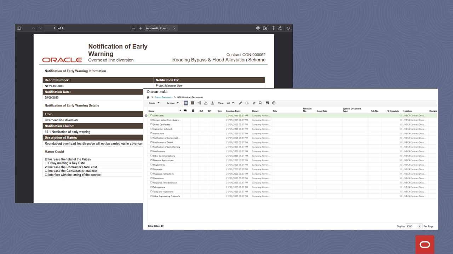The height and width of the screenshot is (254, 453).
Task: Switch to list view in Documents toolbar
Action: pyautogui.click(x=185, y=103)
